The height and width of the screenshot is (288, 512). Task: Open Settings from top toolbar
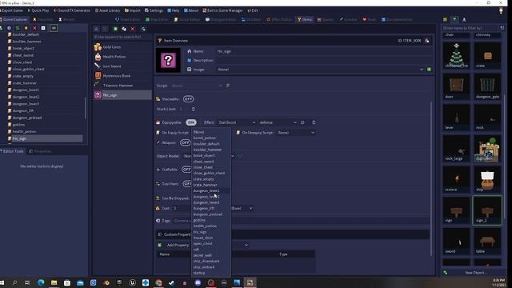click(154, 10)
